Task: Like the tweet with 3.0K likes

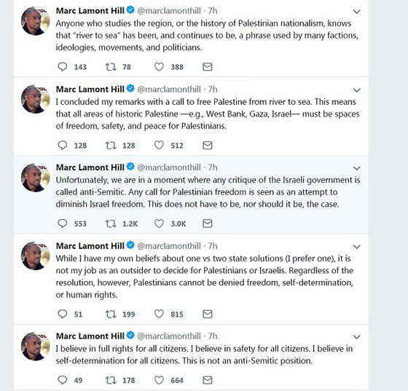Action: point(159,224)
